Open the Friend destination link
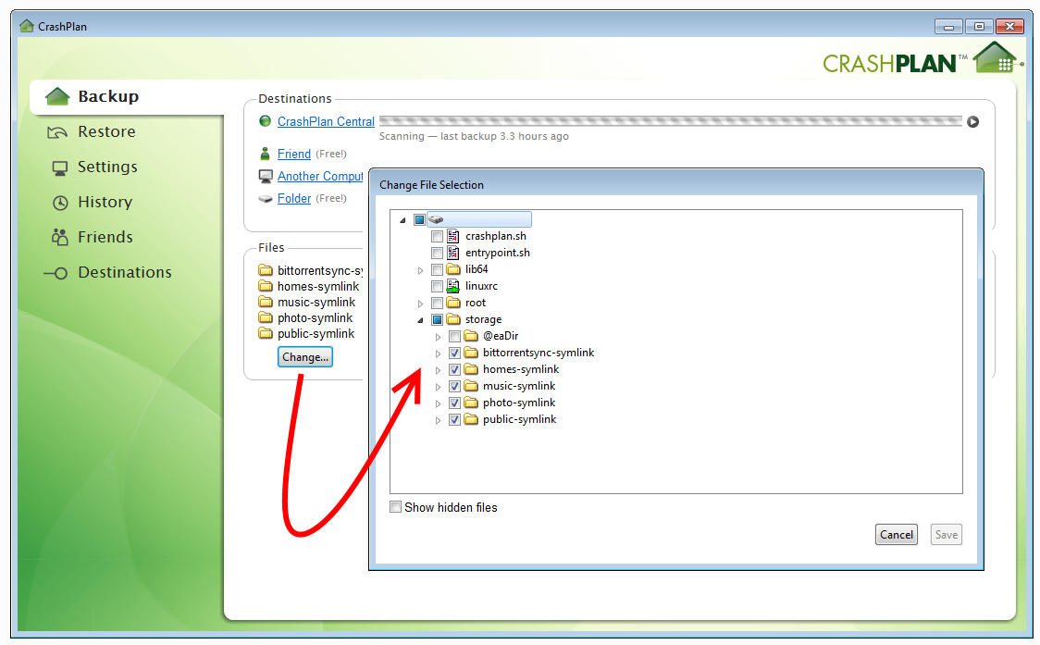 click(294, 154)
